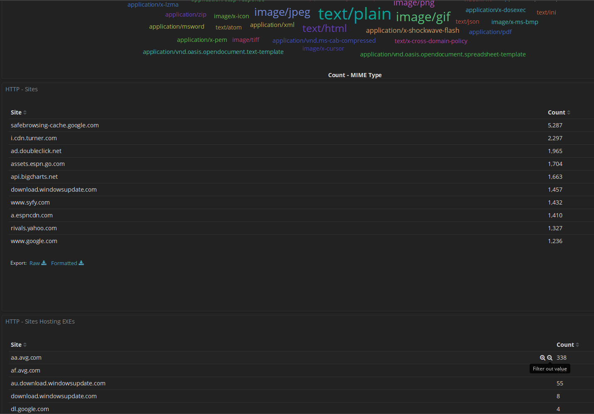Filter for value on aa.avg.com count
The width and height of the screenshot is (594, 414).
(x=543, y=357)
